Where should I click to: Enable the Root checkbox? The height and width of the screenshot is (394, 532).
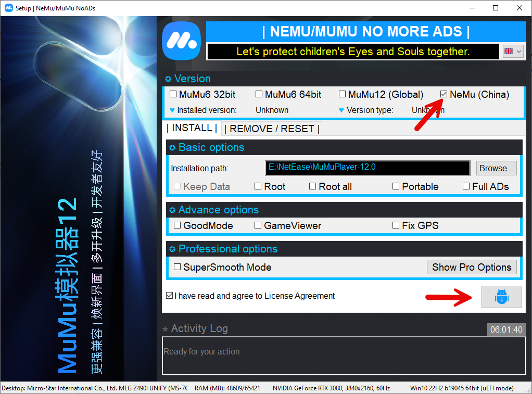(x=258, y=186)
